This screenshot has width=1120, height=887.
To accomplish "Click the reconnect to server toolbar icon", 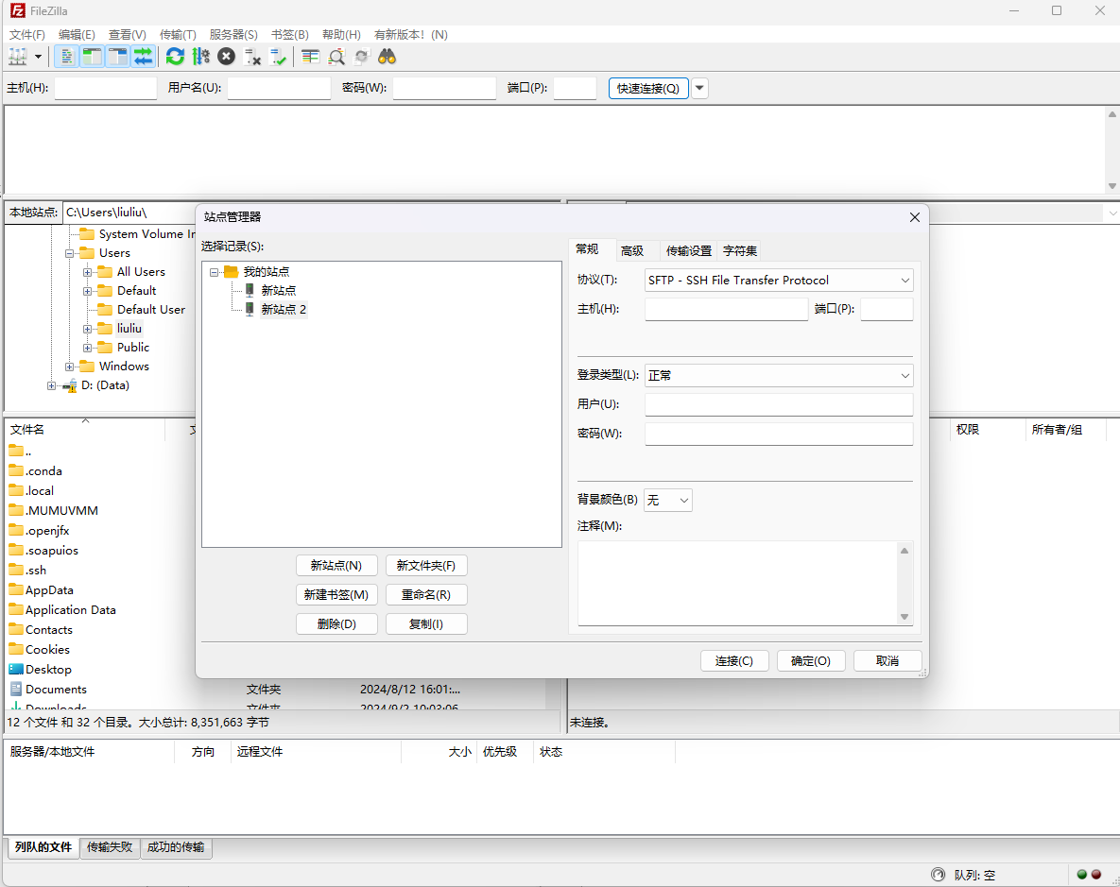I will coord(278,57).
